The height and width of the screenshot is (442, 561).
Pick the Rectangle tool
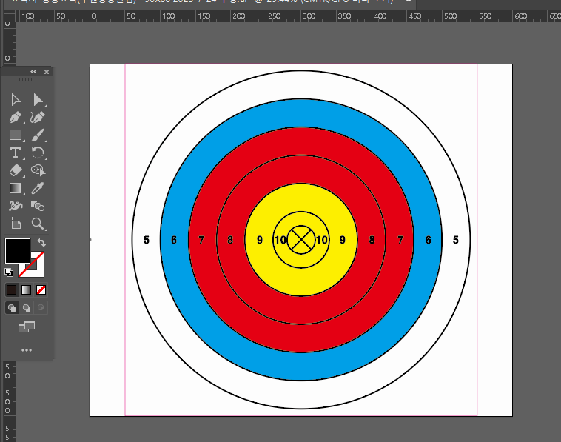pos(16,135)
